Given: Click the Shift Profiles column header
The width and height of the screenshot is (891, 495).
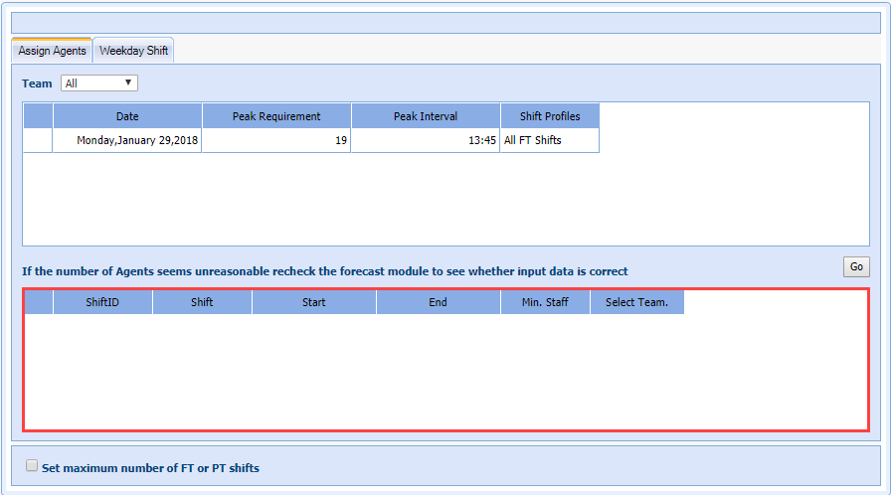Looking at the screenshot, I should coord(549,116).
